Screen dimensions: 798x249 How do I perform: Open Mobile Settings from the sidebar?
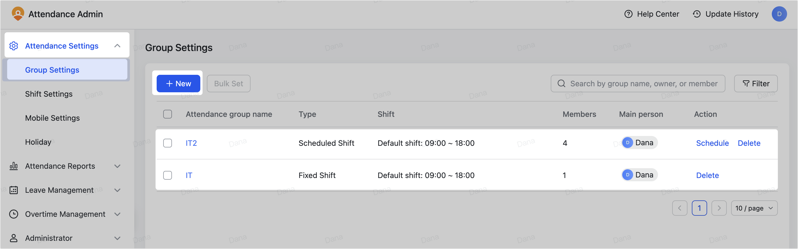pyautogui.click(x=52, y=118)
